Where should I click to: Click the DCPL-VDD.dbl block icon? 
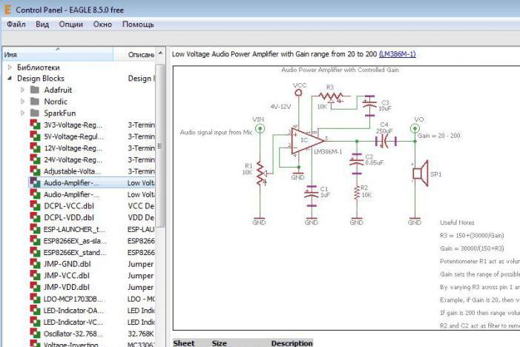[35, 217]
